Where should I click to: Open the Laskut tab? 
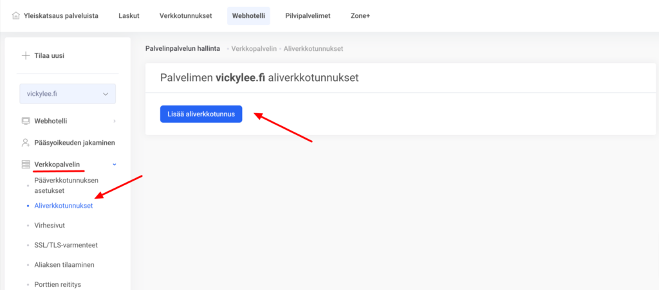(x=129, y=16)
